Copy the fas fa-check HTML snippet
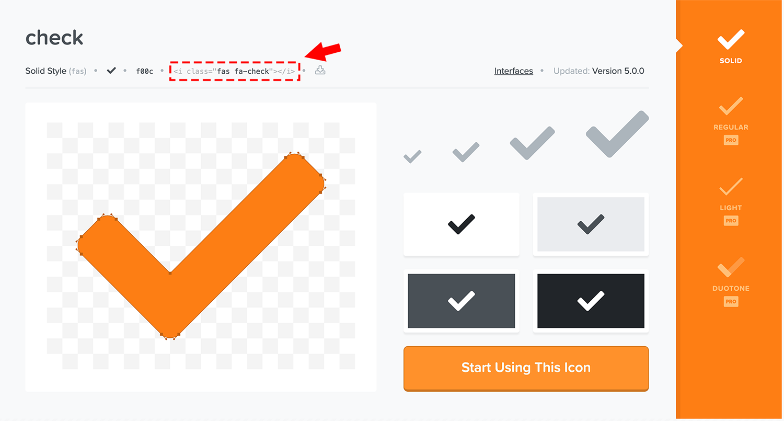 (234, 71)
